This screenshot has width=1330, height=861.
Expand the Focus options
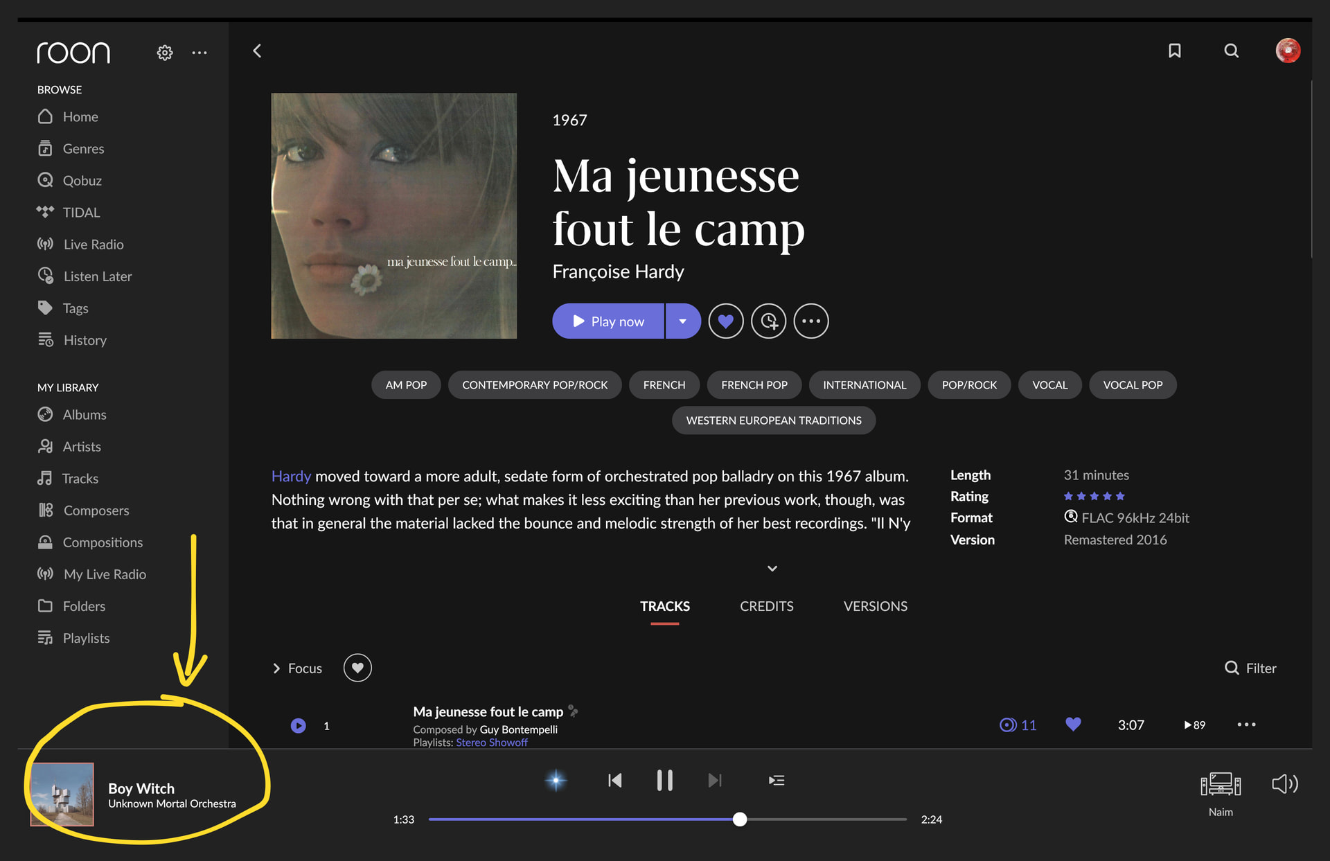(x=297, y=668)
